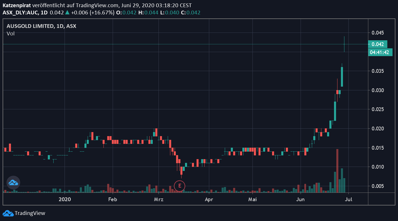The width and height of the screenshot is (398, 221).
Task: Click the green 0.042 current price tag on axis
Action: coord(378,44)
